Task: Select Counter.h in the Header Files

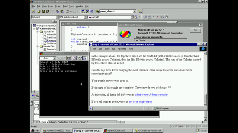Action: click(51, 49)
